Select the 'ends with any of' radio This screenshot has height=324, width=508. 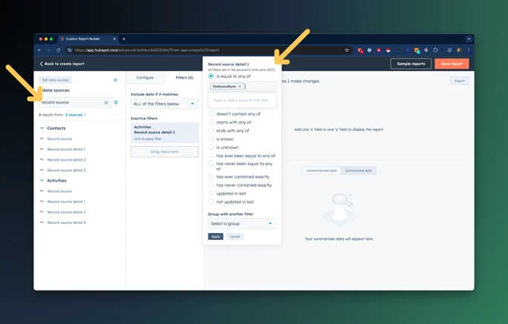[211, 131]
